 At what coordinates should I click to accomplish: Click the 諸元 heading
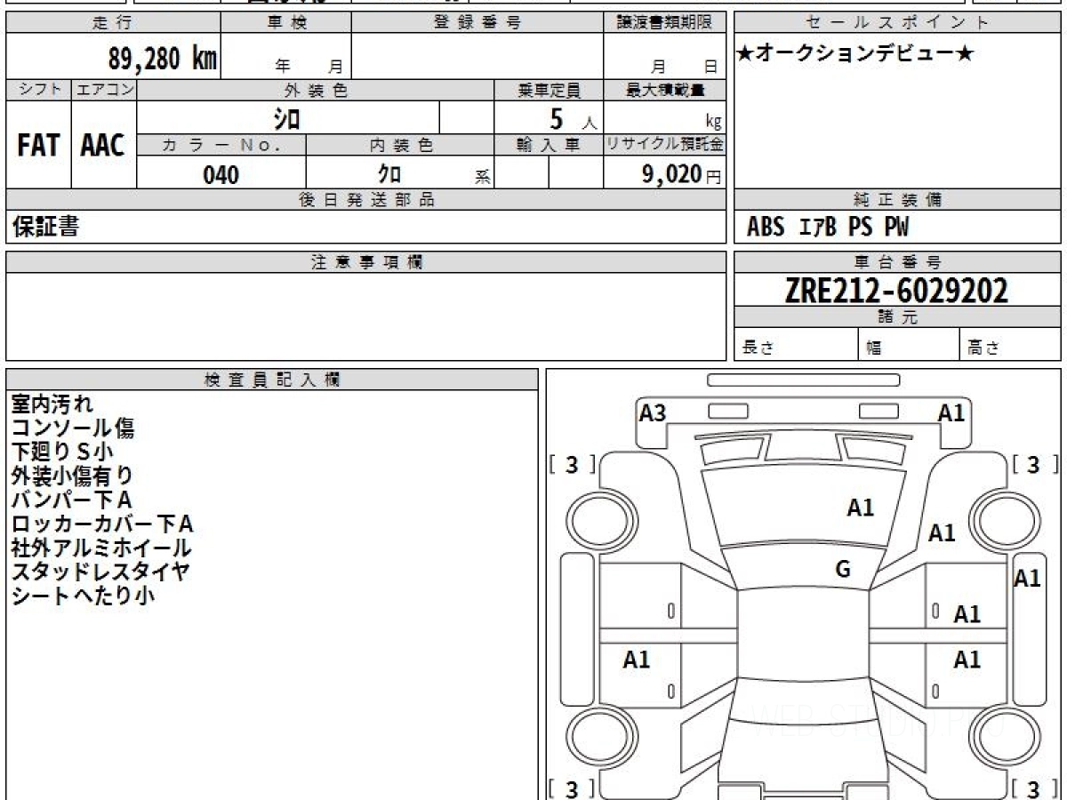pos(897,317)
